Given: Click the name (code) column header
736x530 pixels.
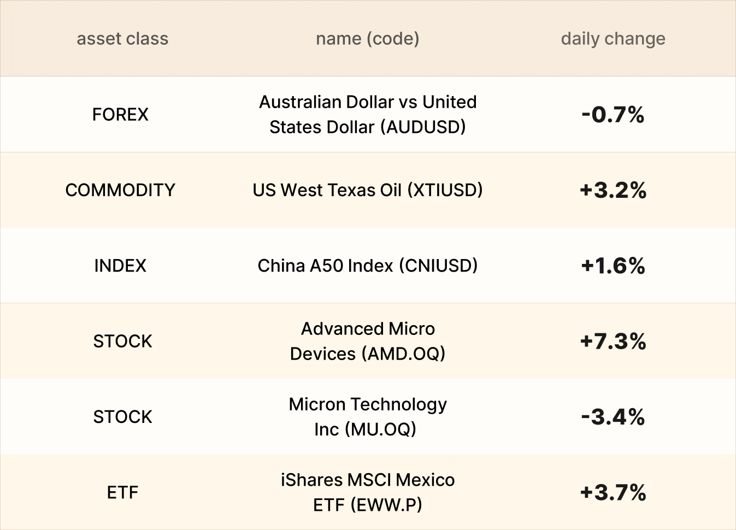Looking at the screenshot, I should click(x=367, y=39).
